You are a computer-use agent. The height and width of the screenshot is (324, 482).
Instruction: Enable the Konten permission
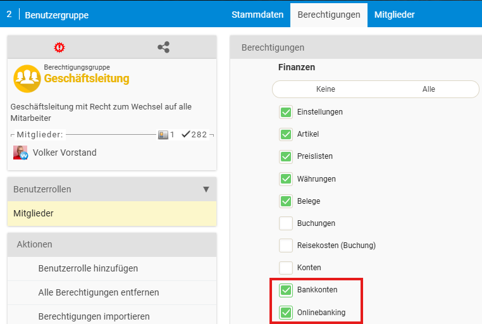286,268
